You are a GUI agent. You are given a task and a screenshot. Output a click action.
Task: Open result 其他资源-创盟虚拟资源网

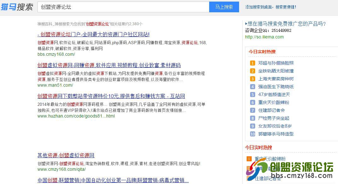tap(66, 155)
